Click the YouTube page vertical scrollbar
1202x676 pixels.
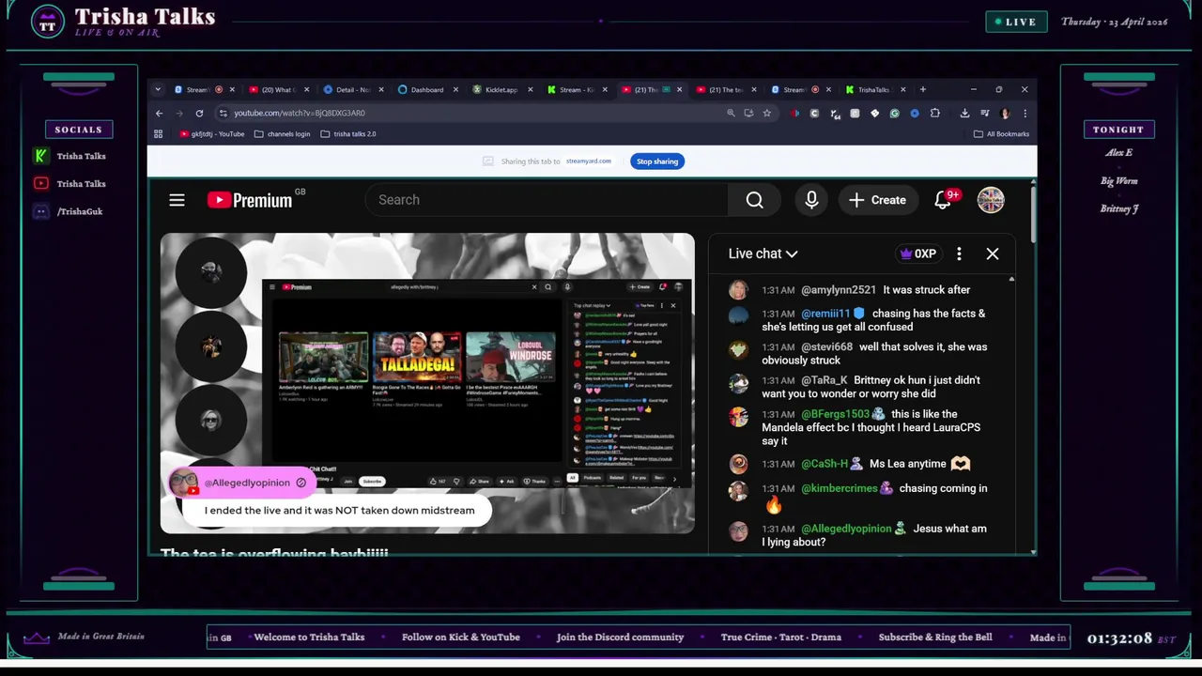pyautogui.click(x=1033, y=216)
